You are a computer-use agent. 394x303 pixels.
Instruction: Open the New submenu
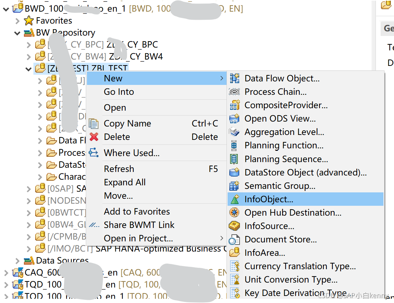[156, 78]
